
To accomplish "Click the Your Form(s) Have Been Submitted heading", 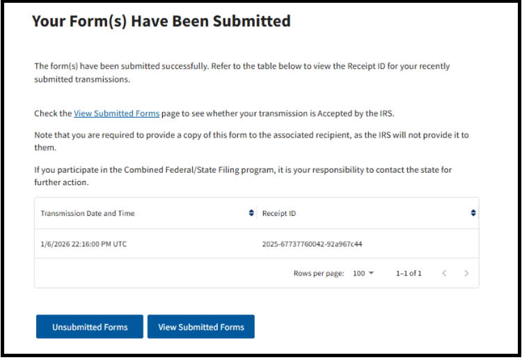I will (161, 21).
